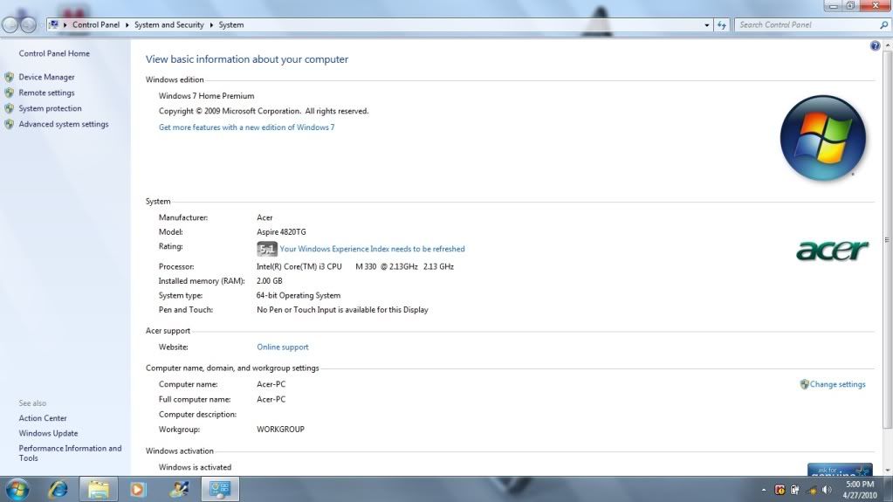Click shield icon beside Advanced system settings
Viewport: 893px width, 502px height.
click(9, 124)
